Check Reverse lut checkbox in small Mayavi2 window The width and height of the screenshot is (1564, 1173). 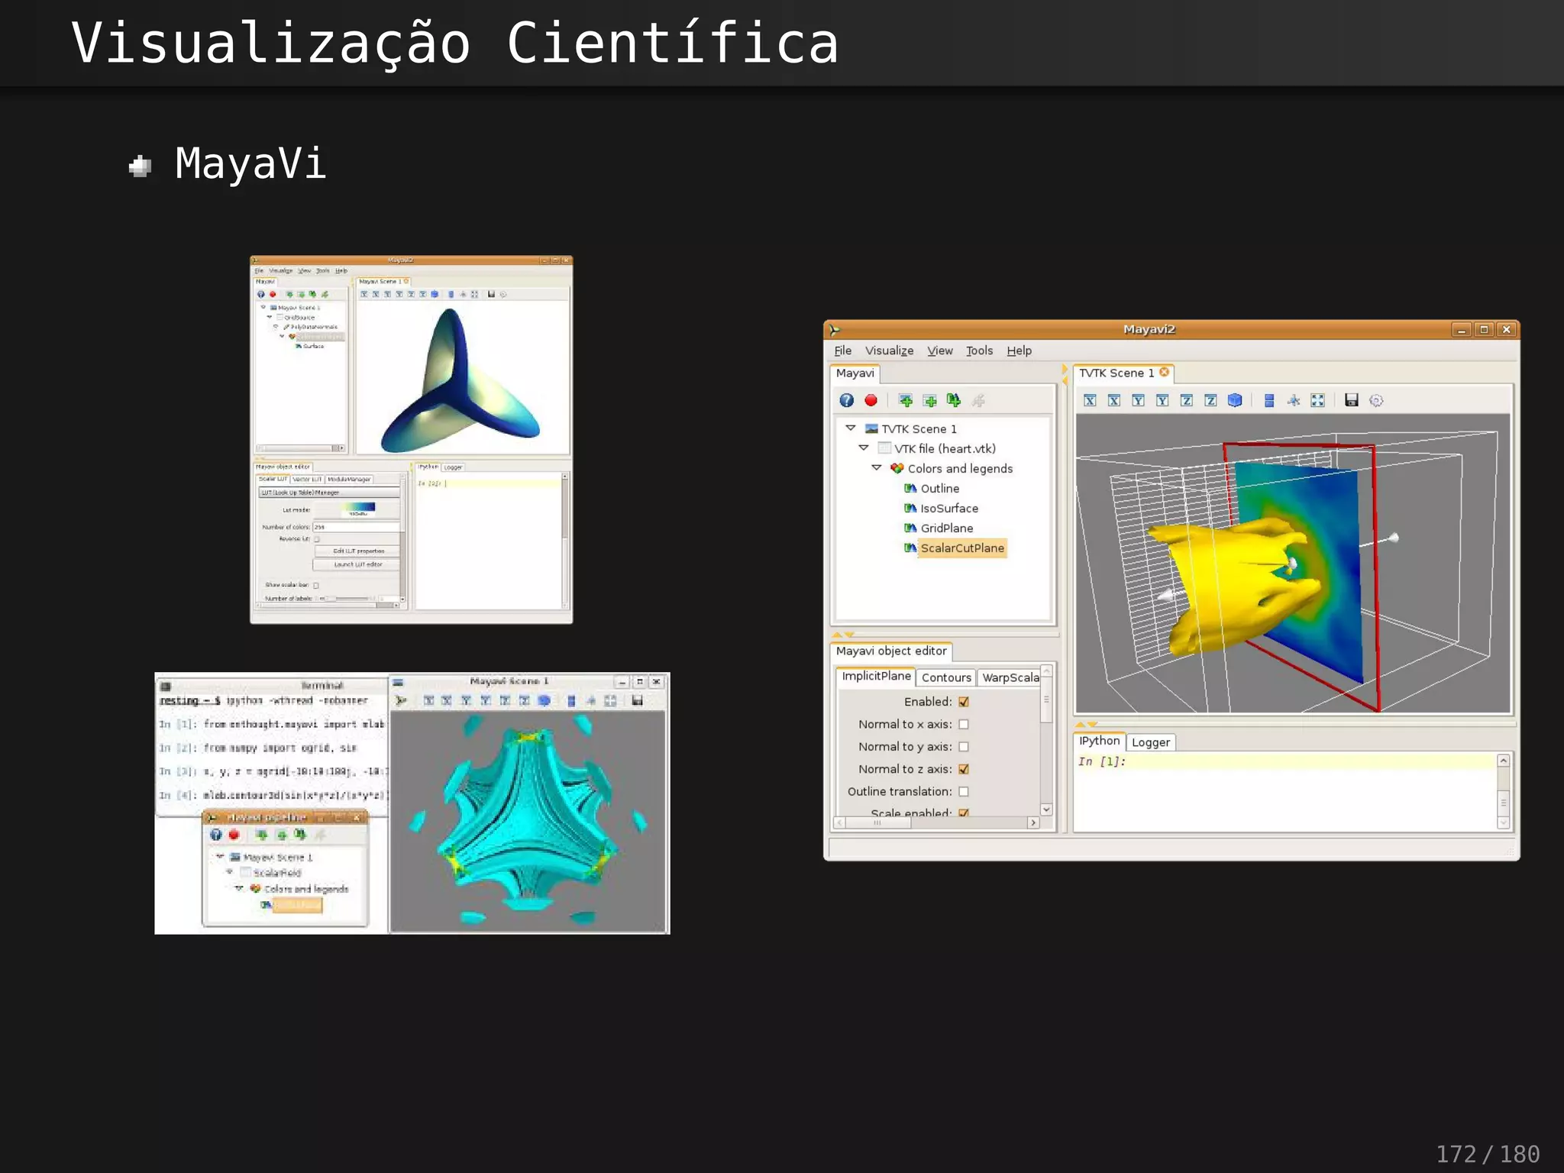click(317, 539)
